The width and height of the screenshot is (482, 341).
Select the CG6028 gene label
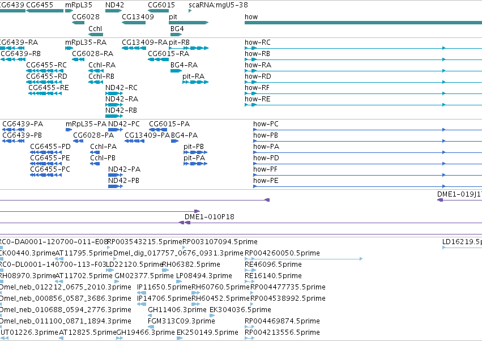pos(86,16)
